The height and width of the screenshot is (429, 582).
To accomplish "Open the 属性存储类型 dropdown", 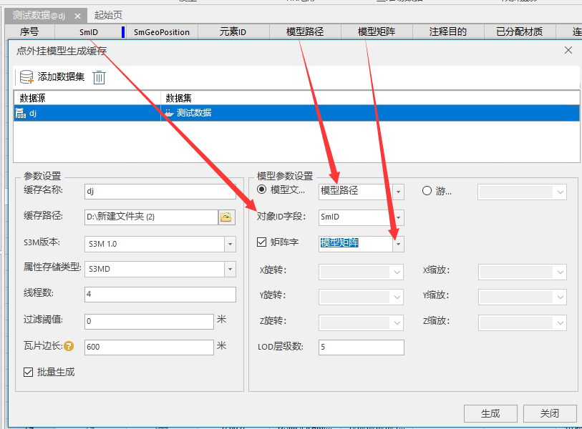I will coord(230,269).
